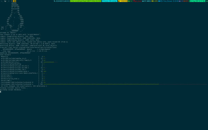Click the "Your branch is up to date" line
Image resolution: width=208 pixels, height=130 pixels.
(x=21, y=34)
